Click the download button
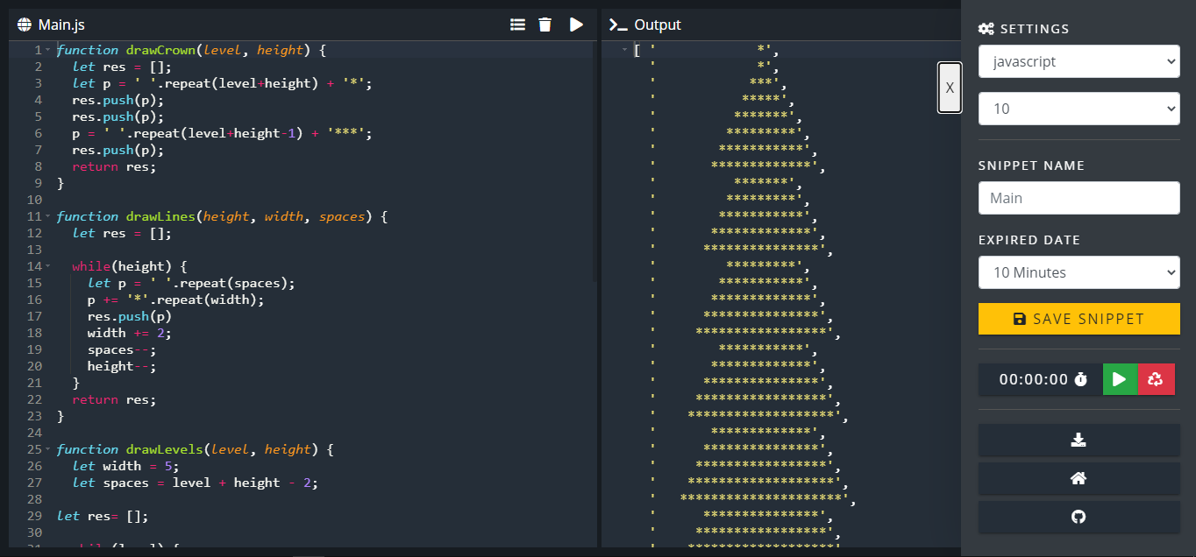The image size is (1196, 557). coord(1079,440)
